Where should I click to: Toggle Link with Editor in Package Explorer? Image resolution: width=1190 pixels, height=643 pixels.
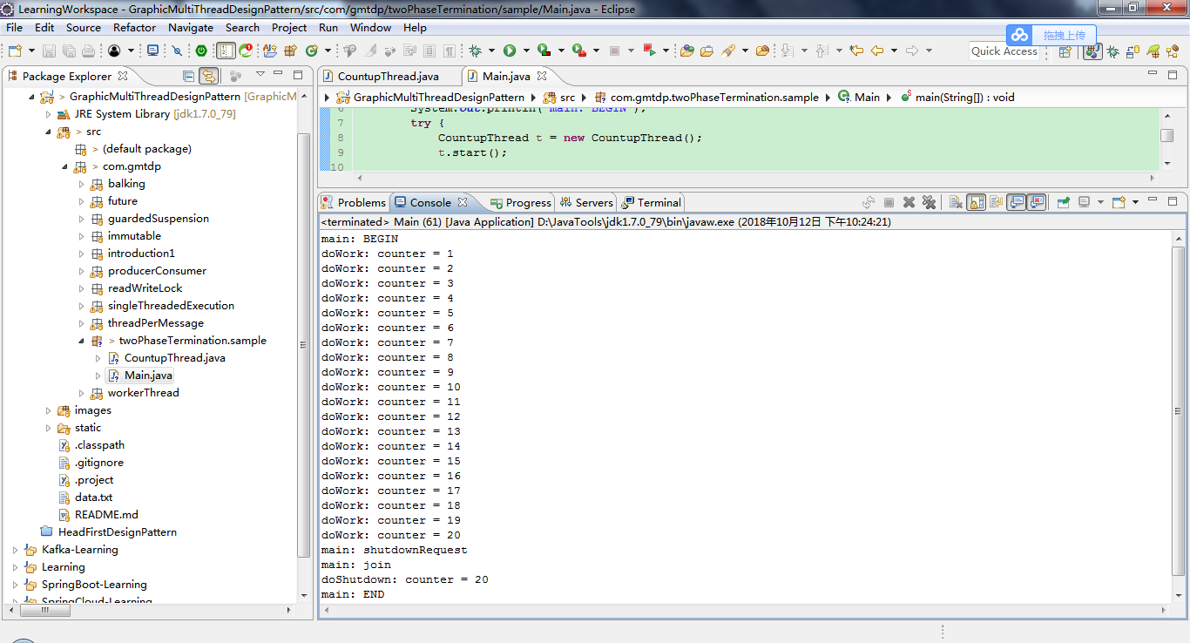[x=208, y=76]
